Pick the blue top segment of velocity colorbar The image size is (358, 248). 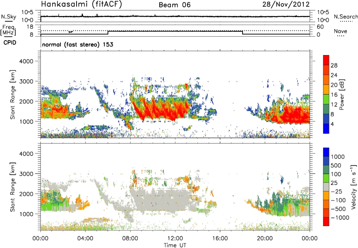[x=326, y=152]
